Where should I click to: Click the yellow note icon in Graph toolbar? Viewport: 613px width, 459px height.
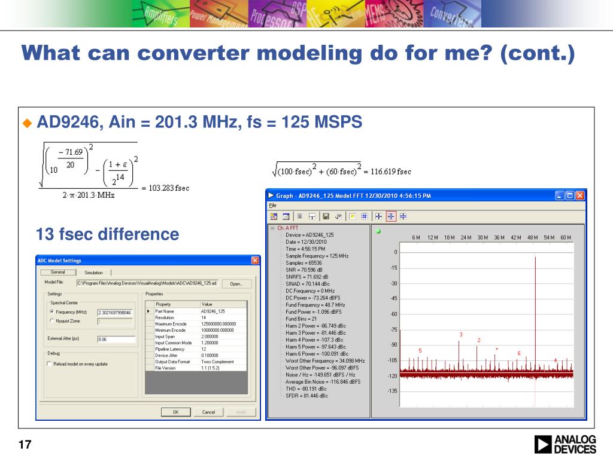[352, 216]
